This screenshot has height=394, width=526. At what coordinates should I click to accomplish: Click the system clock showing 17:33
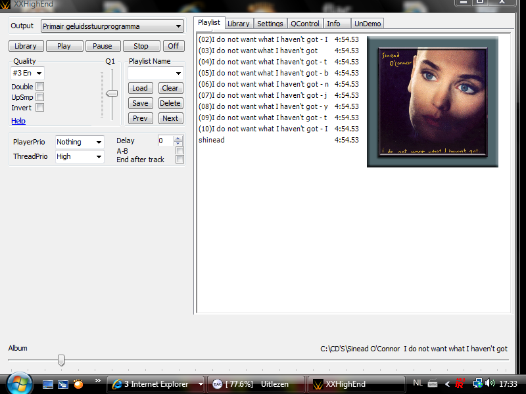pyautogui.click(x=508, y=383)
